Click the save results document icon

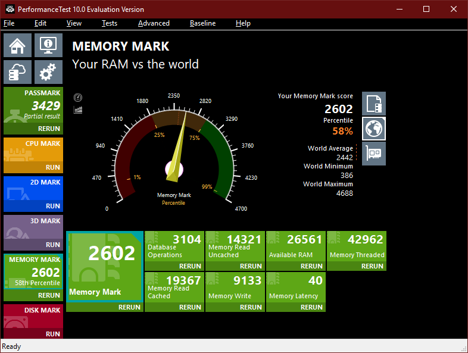374,104
